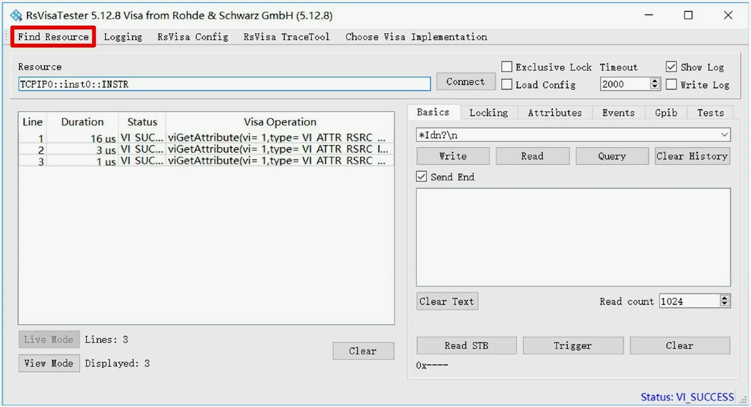Open the RsVisa TraceTool menu
This screenshot has width=751, height=407.
click(286, 37)
